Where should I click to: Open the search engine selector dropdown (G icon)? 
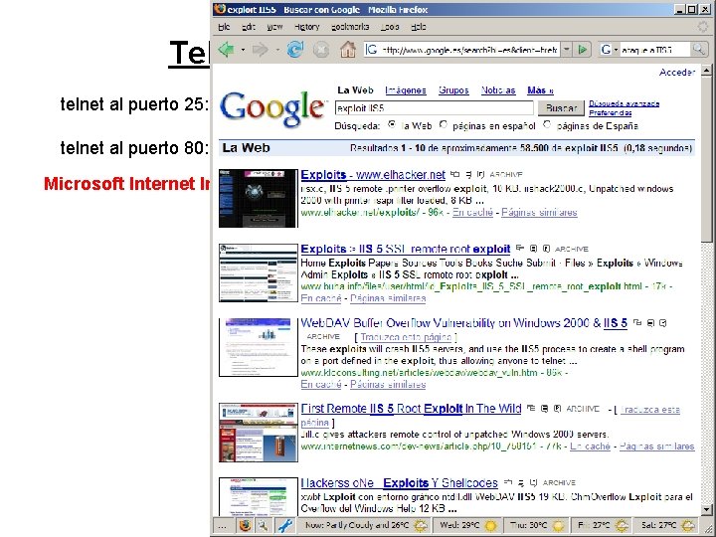coord(610,50)
